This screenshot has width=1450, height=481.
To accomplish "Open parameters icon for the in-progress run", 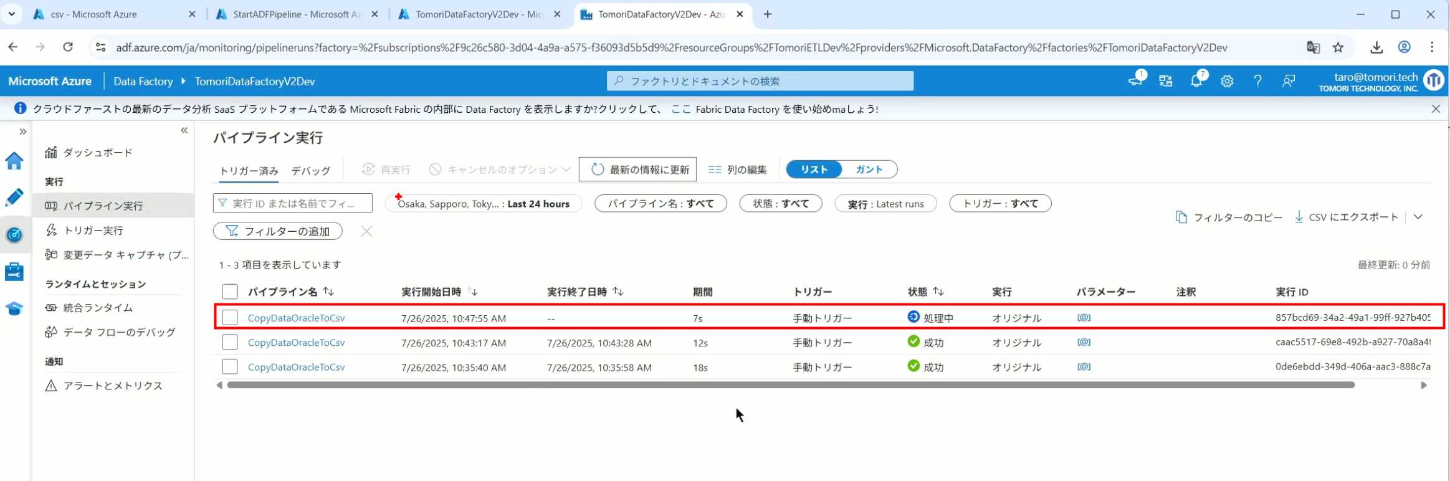I will [1084, 317].
